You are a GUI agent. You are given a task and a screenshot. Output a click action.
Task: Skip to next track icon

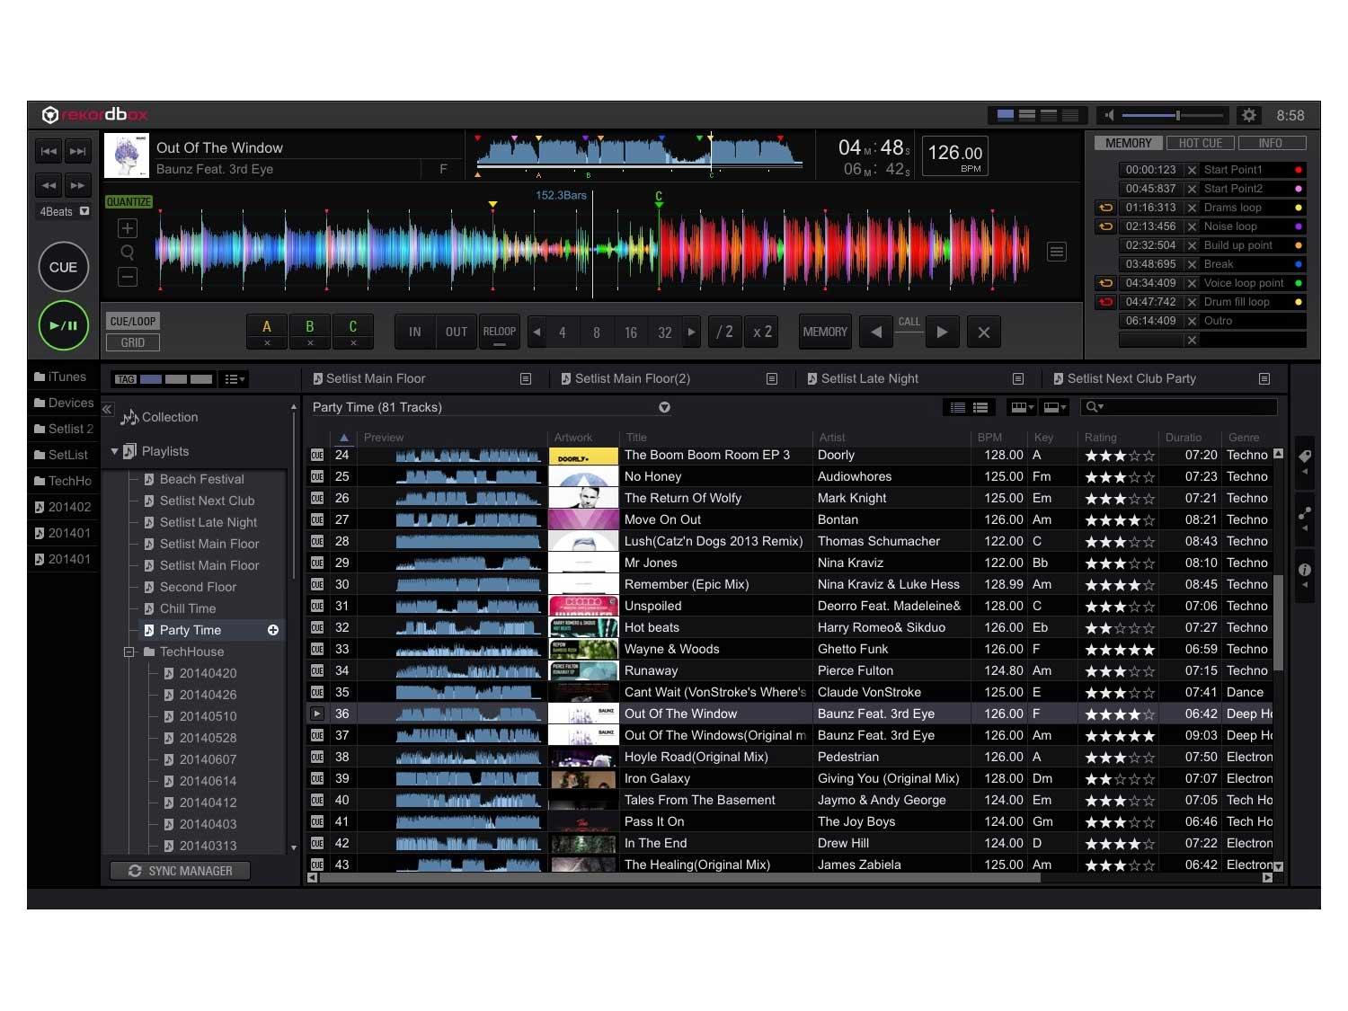(x=78, y=152)
